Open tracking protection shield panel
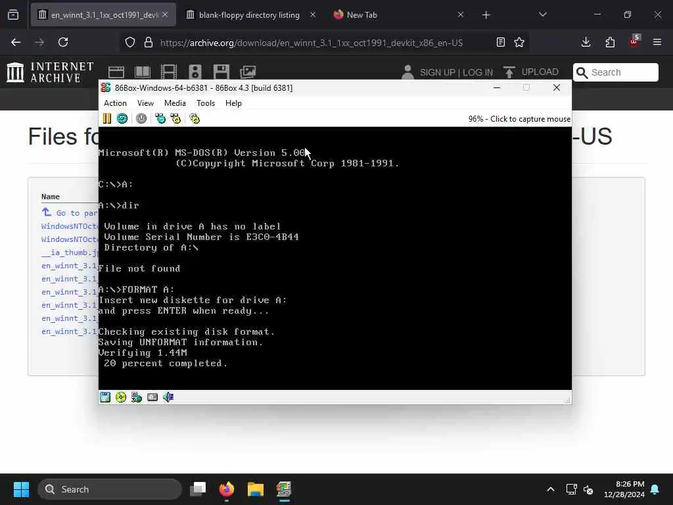 point(130,42)
